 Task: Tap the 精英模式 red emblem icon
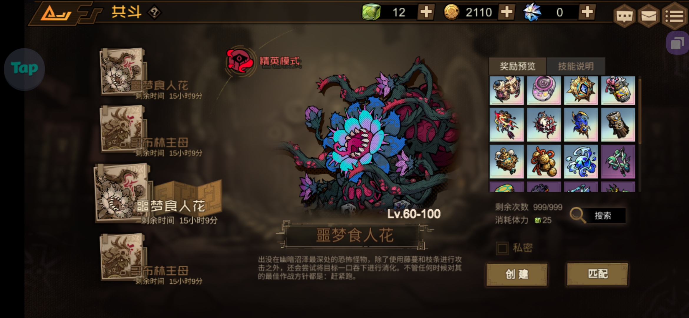pos(240,61)
